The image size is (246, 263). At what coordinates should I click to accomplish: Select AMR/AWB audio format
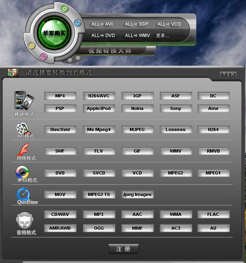pyautogui.click(x=60, y=228)
